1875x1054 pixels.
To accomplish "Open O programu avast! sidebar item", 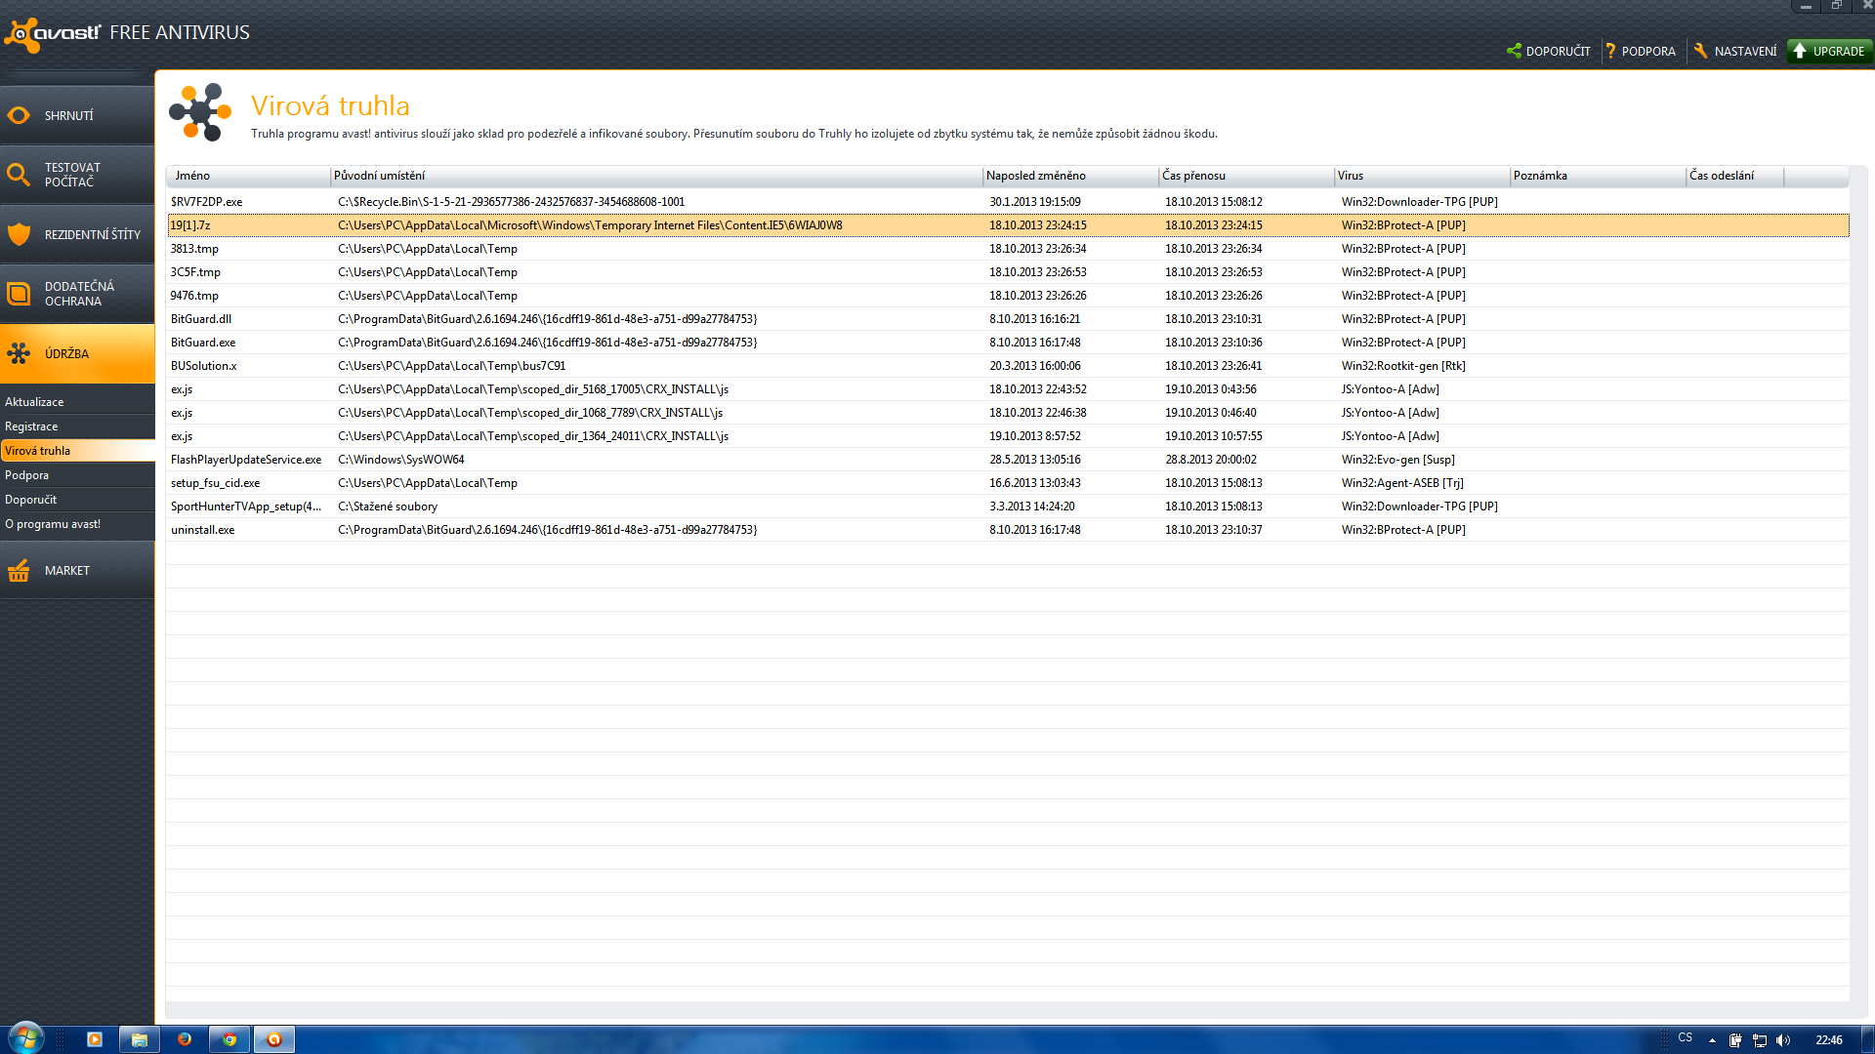I will click(53, 524).
